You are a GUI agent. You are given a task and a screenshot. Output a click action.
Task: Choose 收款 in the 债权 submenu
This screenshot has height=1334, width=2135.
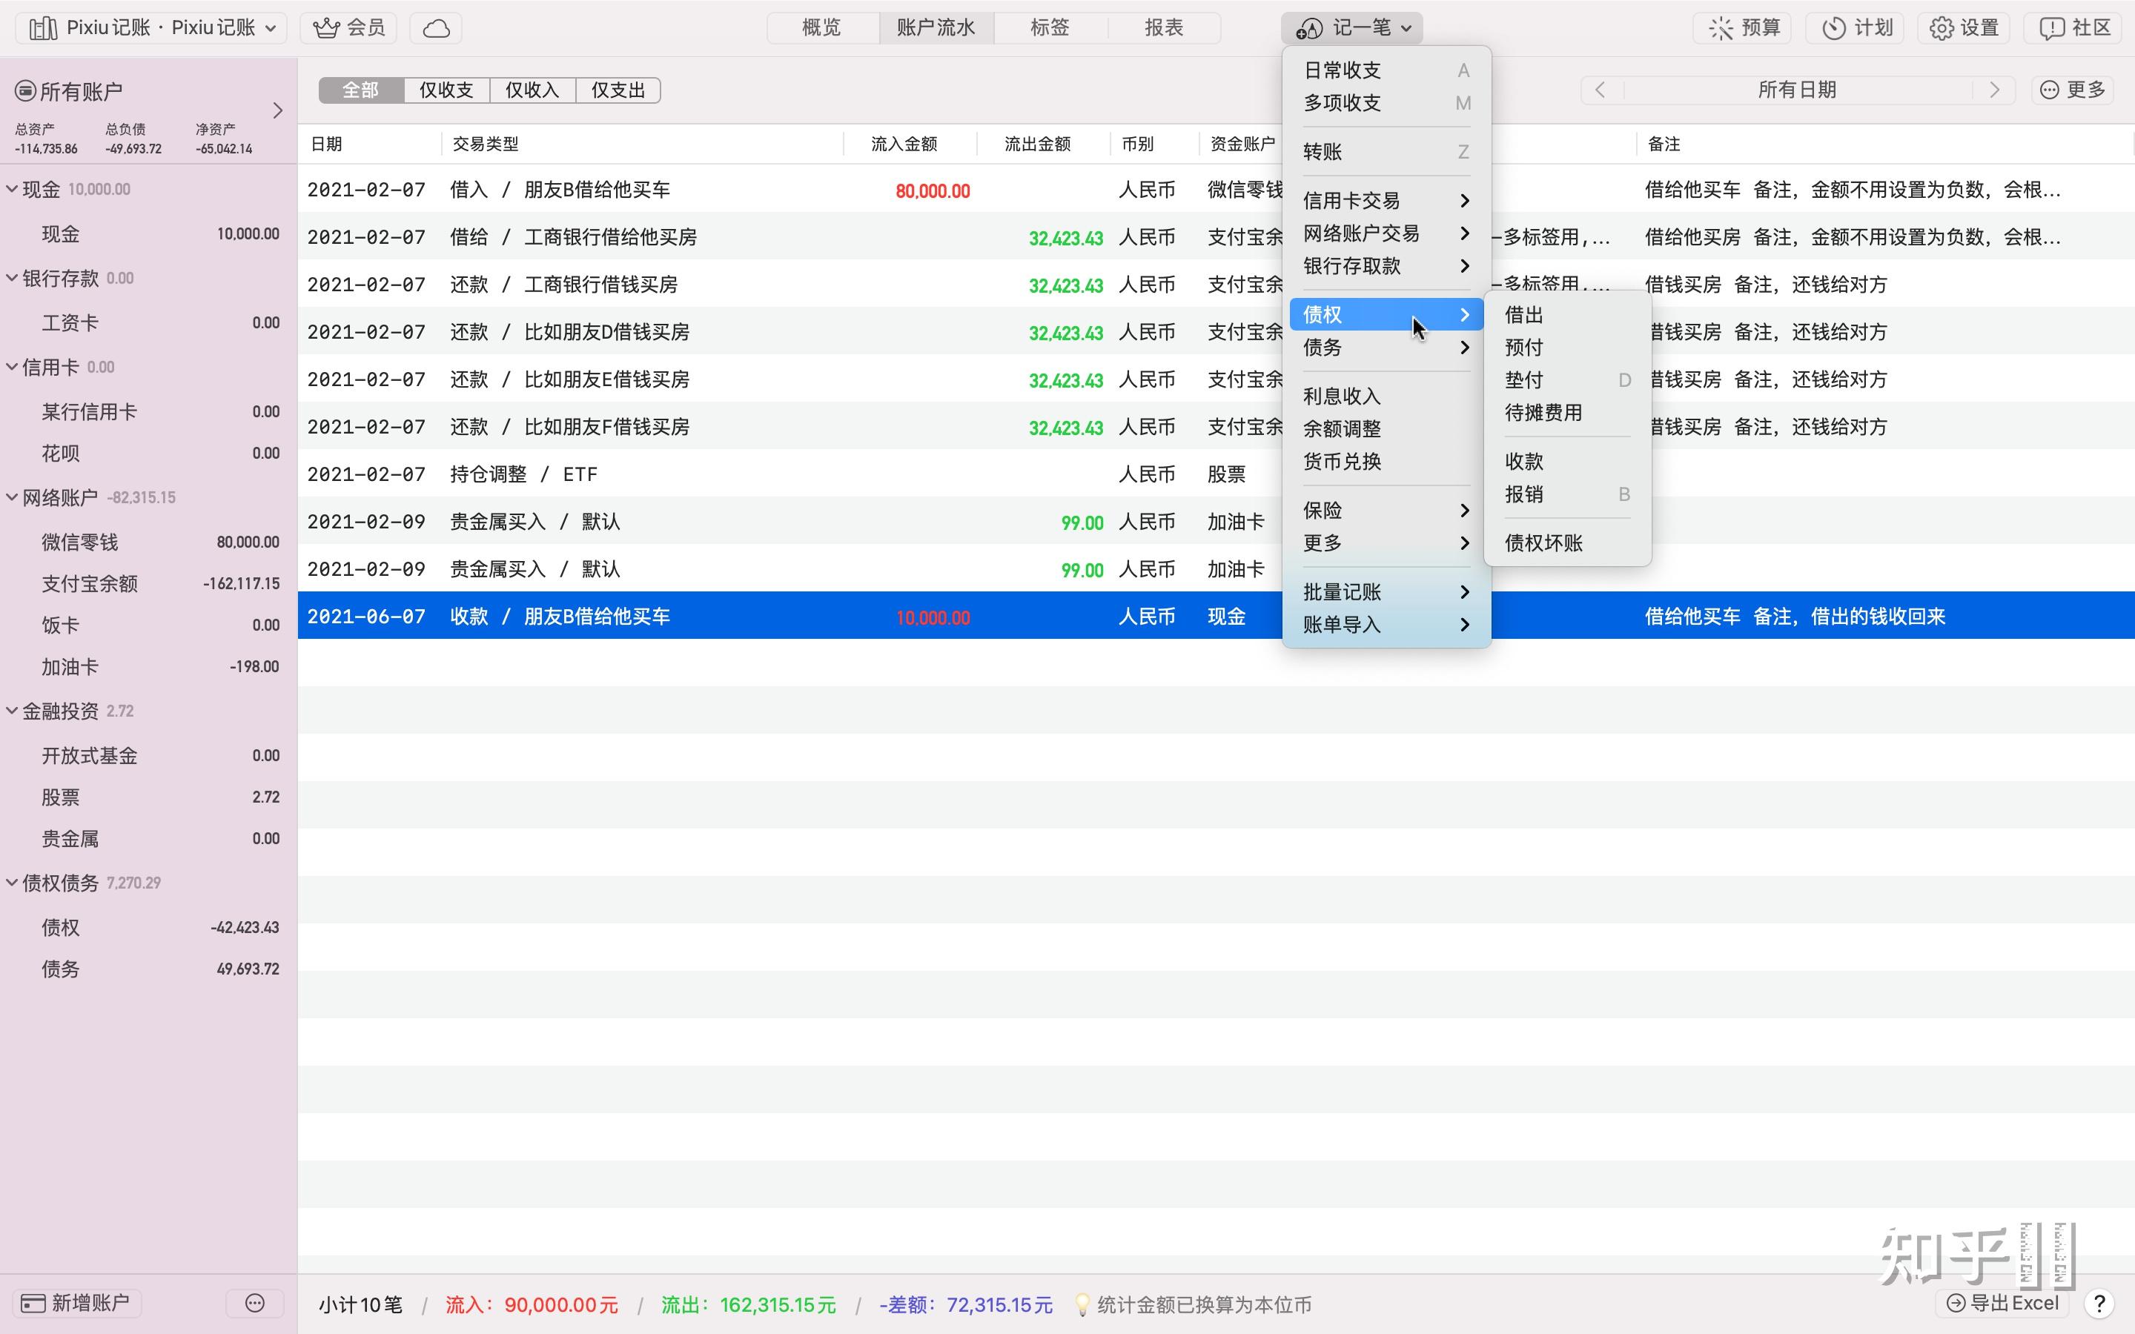1567,462
